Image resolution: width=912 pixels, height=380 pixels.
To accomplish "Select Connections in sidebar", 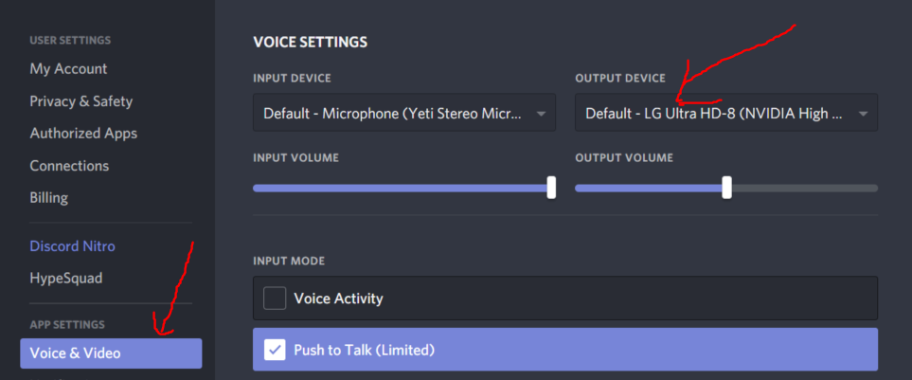I will pos(69,166).
